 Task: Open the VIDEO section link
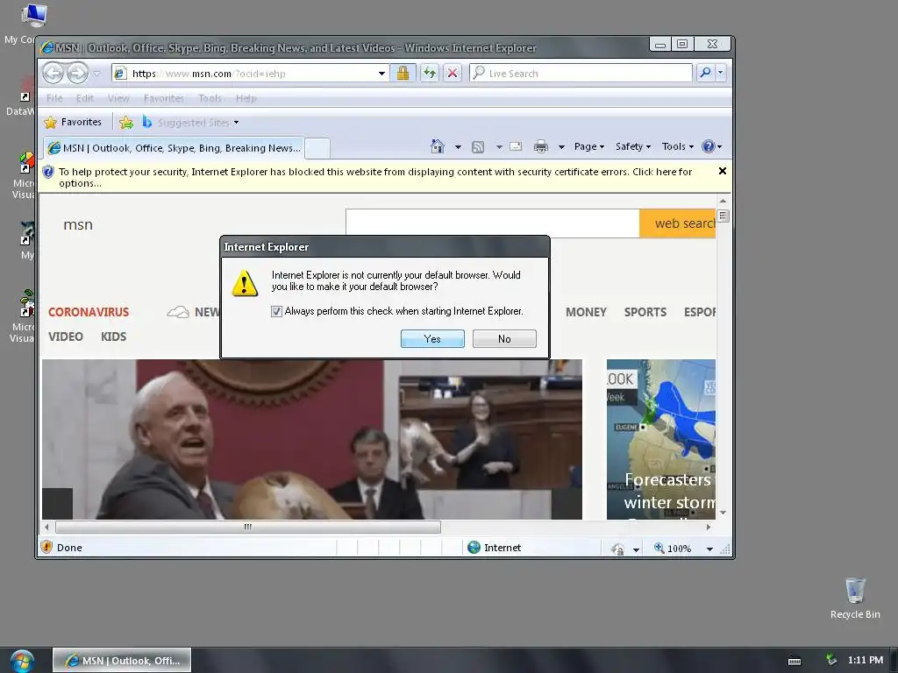[x=65, y=336]
